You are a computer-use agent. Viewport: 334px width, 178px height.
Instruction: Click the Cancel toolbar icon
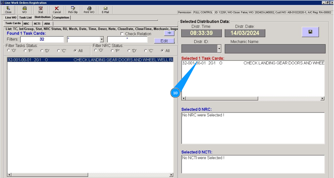[57, 10]
